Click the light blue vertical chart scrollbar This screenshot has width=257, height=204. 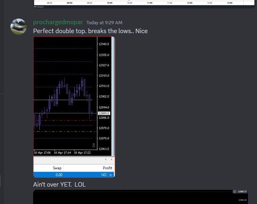point(113,97)
